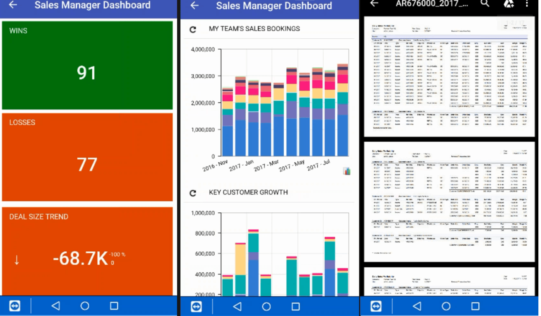Tap Android back button on the sales bookings screen
Image resolution: width=541 pixels, height=316 pixels.
(x=237, y=306)
